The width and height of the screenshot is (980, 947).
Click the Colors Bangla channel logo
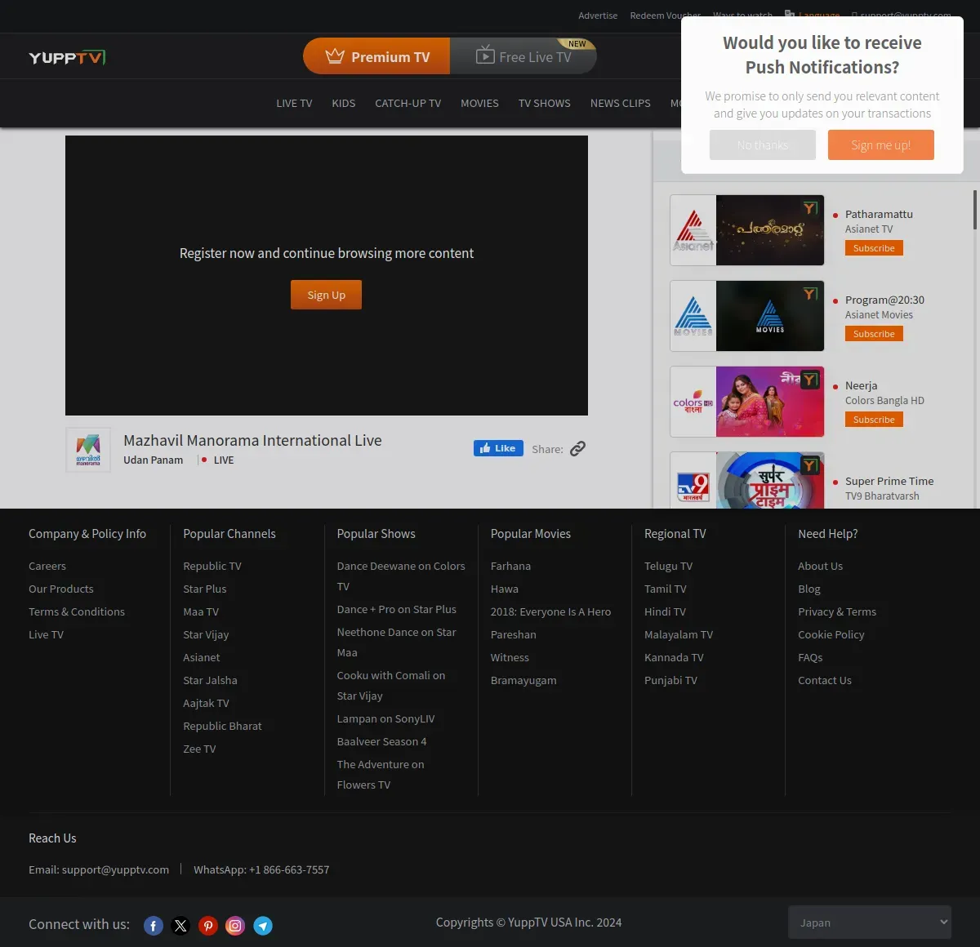coord(693,402)
